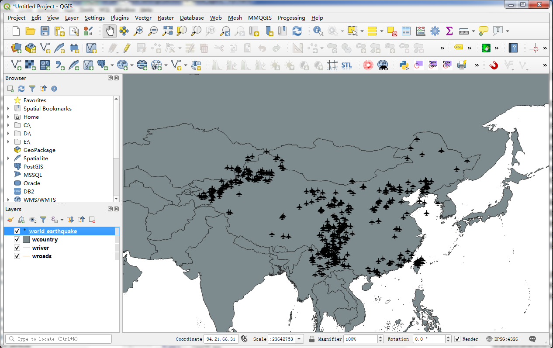This screenshot has height=348, width=553.
Task: Open the log messages speech bubble
Action: (532, 339)
